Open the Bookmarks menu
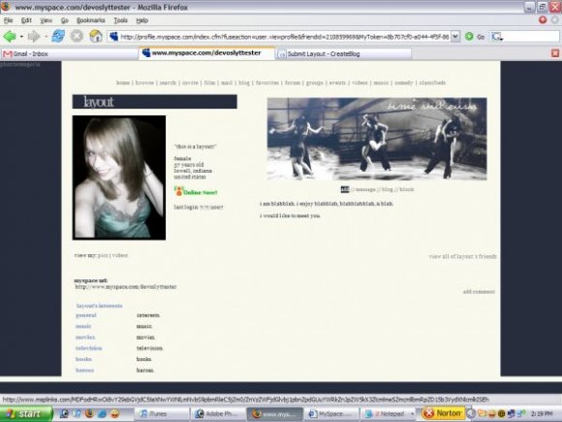The width and height of the screenshot is (562, 422). tap(91, 20)
